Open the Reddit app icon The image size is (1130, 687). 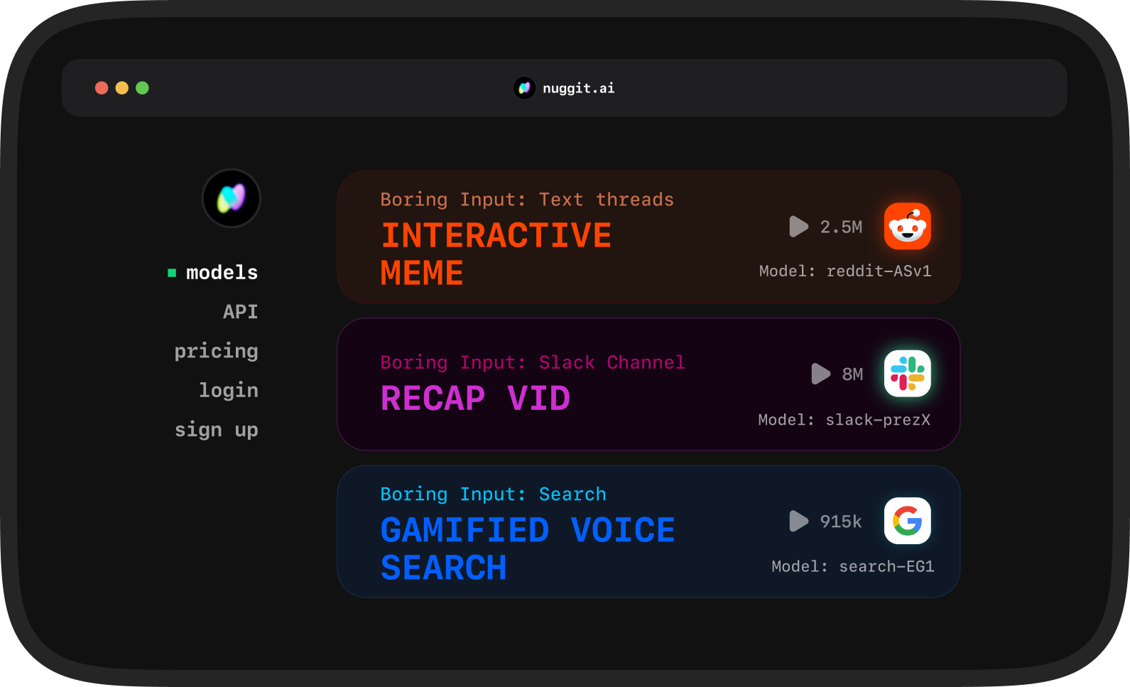coord(908,226)
